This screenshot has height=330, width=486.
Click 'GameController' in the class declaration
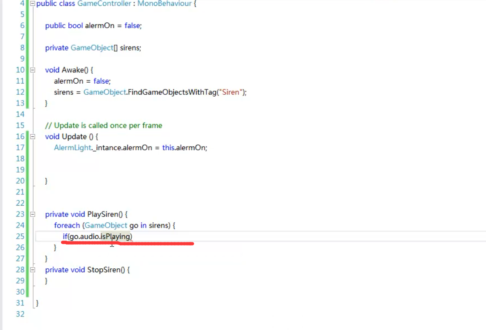(x=104, y=4)
